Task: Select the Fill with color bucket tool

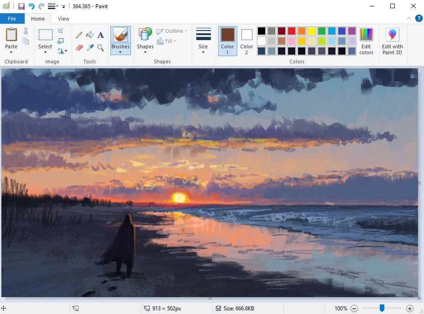Action: (90, 35)
